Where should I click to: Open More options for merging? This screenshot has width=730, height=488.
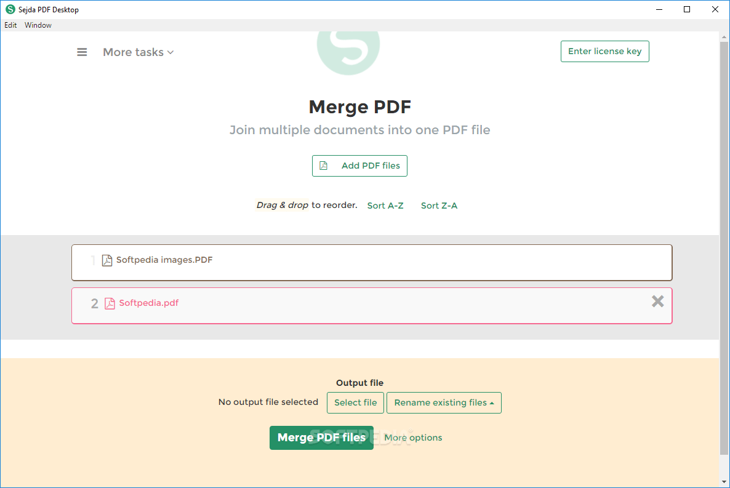point(413,438)
